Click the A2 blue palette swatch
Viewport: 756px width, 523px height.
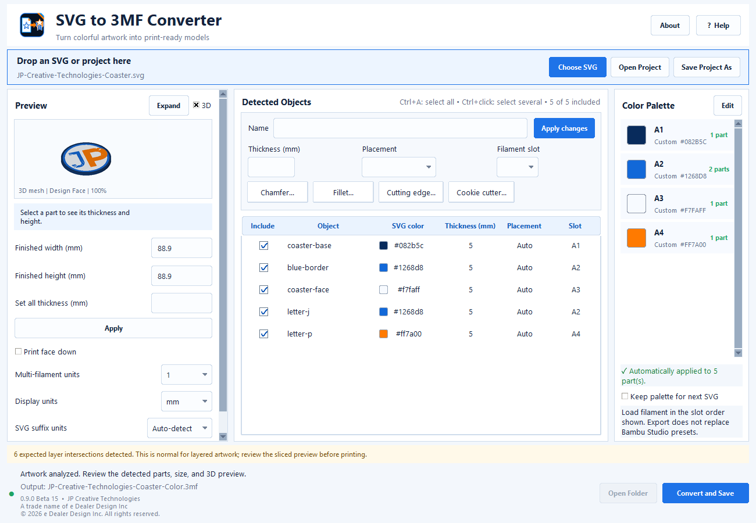coord(636,170)
